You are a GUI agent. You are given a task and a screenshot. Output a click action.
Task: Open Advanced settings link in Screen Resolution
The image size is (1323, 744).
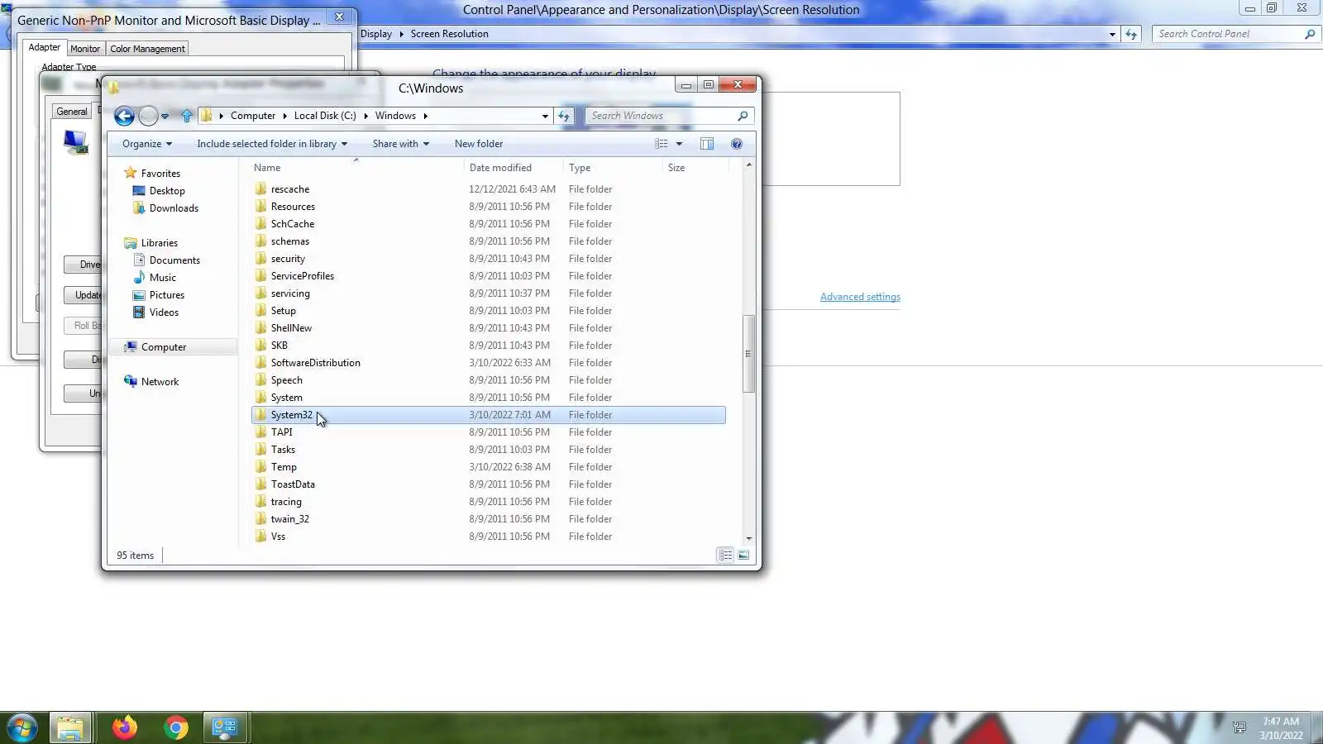coord(860,297)
